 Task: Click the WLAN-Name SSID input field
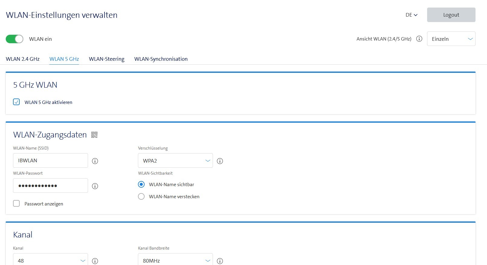[51, 160]
